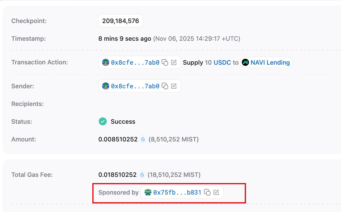Click the SUI droplet icon beside Amount

point(143,139)
